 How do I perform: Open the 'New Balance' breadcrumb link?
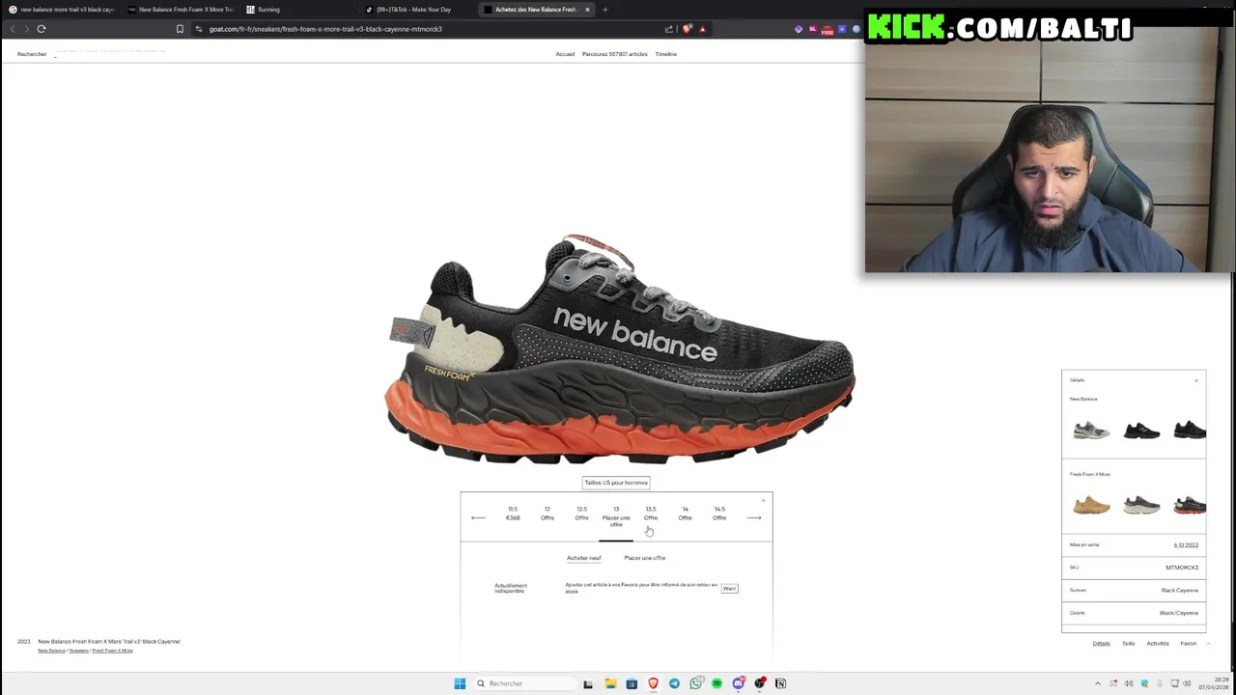[51, 651]
